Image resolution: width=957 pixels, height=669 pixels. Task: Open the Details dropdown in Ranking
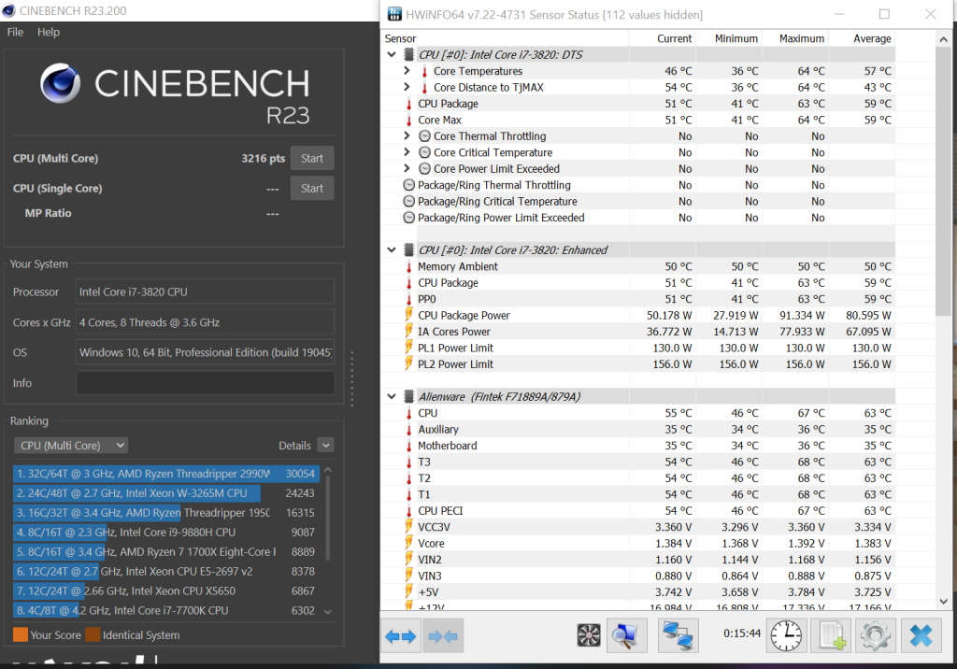click(324, 445)
